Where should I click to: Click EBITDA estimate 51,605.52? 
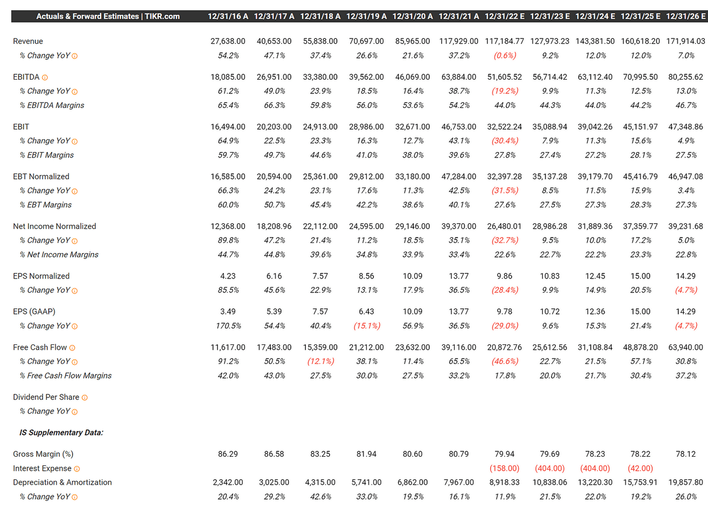[x=504, y=77]
